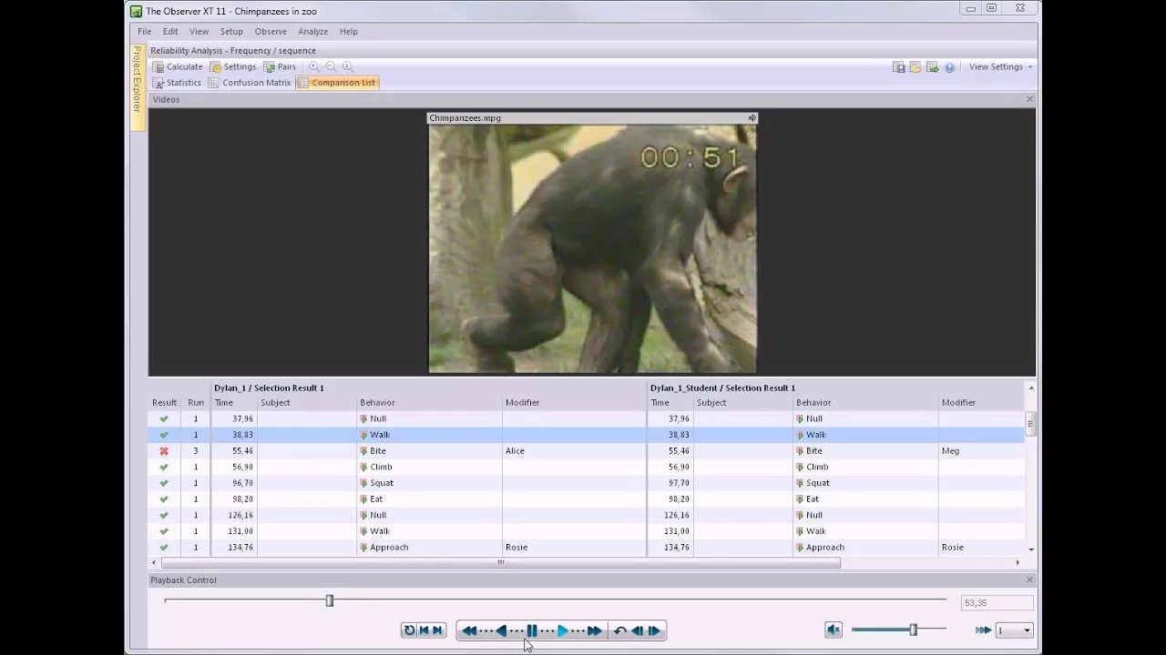The width and height of the screenshot is (1166, 655).
Task: Click the blue help question mark icon
Action: coord(949,67)
